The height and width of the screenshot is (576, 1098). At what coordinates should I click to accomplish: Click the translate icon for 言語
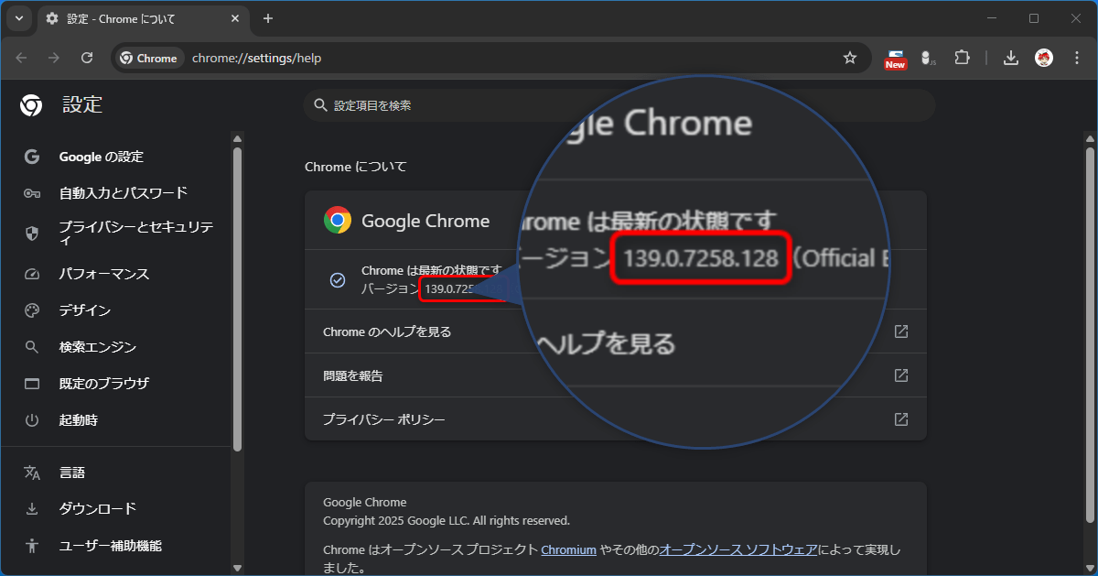(32, 473)
